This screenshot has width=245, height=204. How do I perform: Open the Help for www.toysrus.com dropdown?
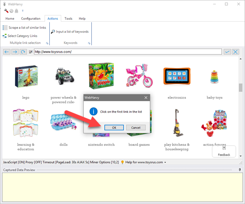[165, 162]
